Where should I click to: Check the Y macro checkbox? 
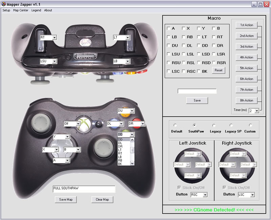point(199,28)
